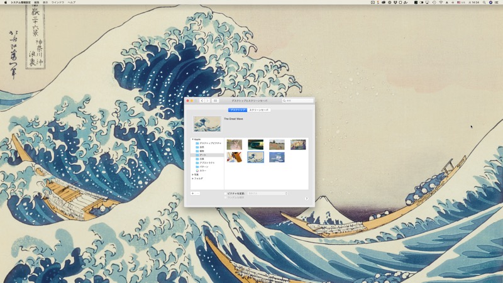Image resolution: width=503 pixels, height=283 pixels.
Task: Open help with the question mark button
Action: [306, 199]
